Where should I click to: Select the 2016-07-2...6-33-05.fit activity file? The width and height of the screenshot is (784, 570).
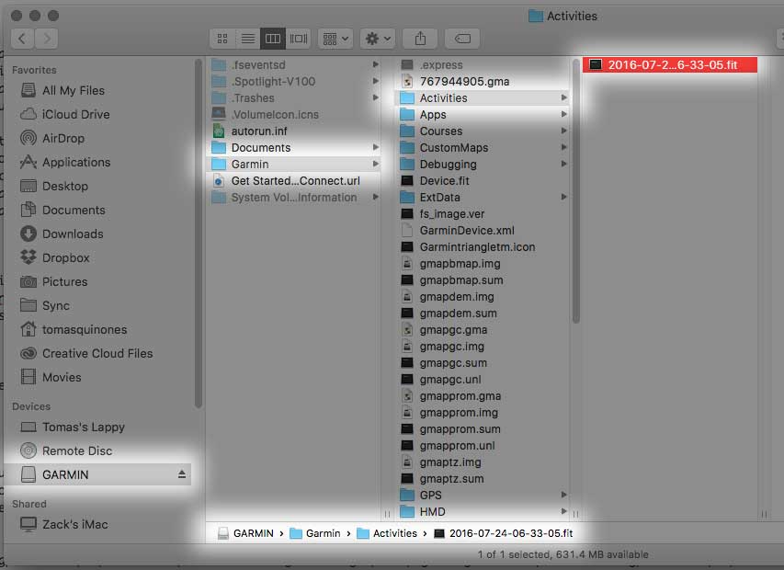click(x=669, y=65)
